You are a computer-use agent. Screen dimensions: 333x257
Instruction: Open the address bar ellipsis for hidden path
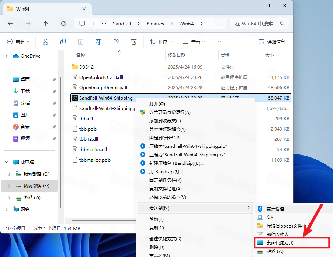point(104,23)
